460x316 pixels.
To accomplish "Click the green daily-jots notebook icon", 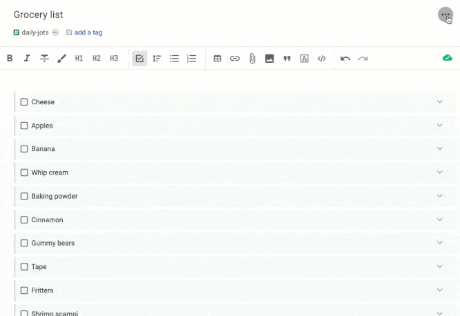I will tap(17, 32).
